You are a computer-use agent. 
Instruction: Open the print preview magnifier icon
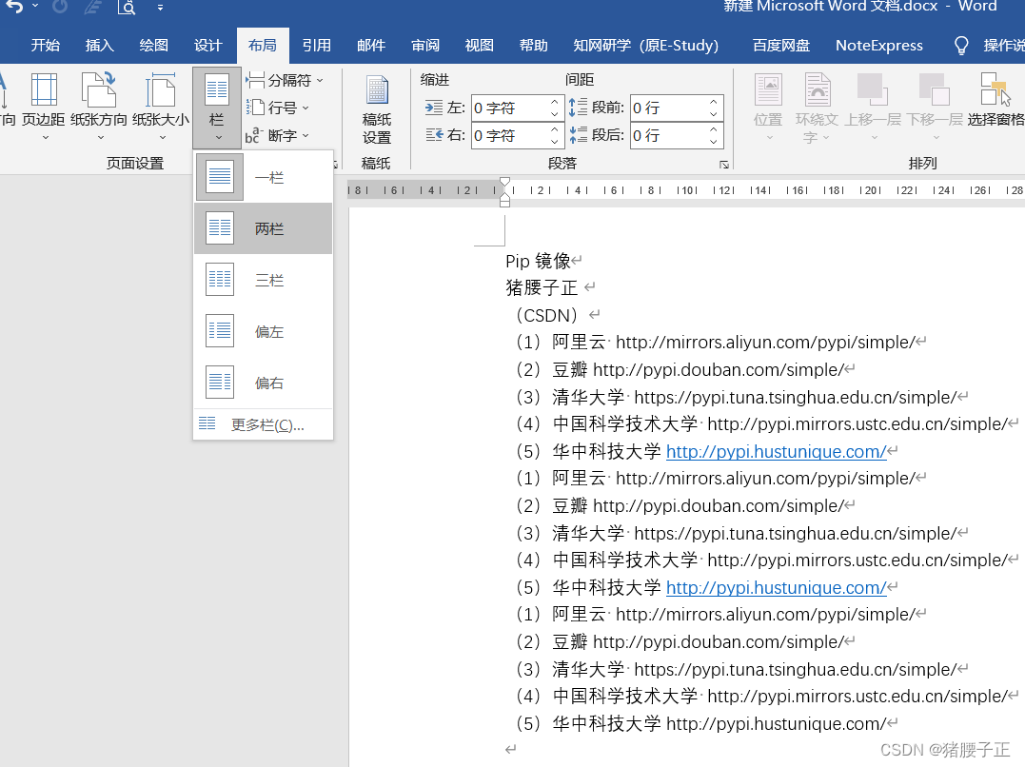[127, 8]
